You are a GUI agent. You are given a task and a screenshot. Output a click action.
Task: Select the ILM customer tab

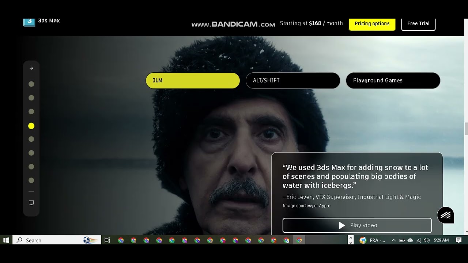tap(193, 80)
